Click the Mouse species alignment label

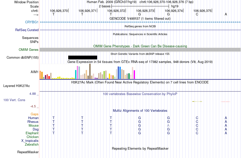[x=33, y=126]
